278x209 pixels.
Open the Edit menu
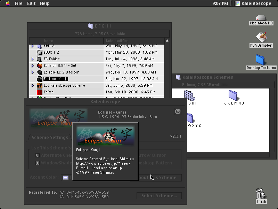(31, 3)
